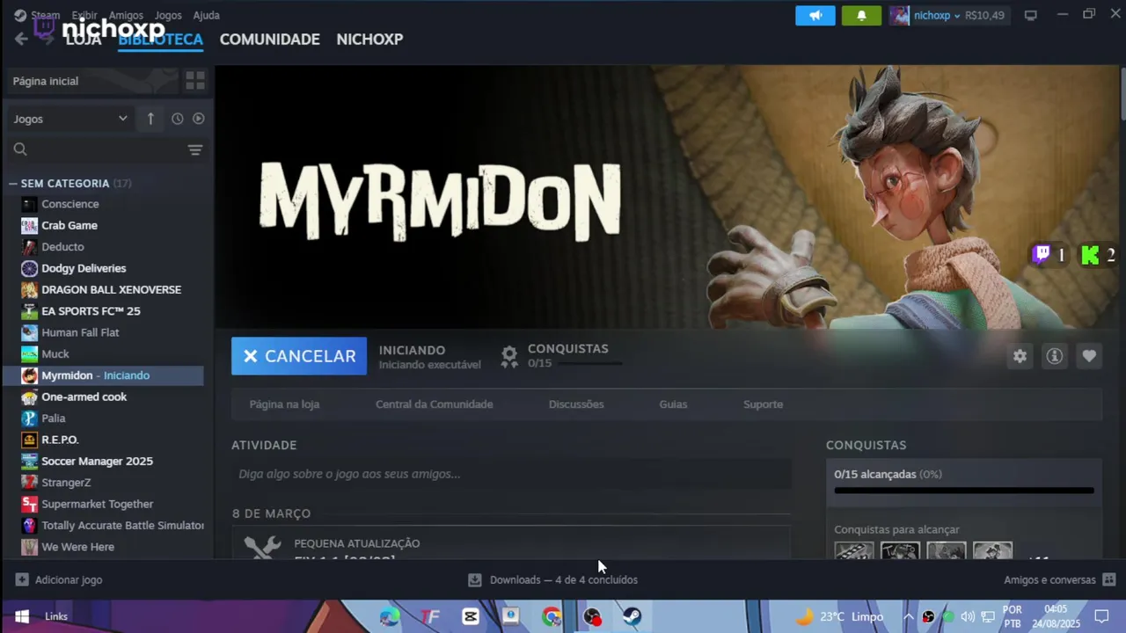Screen dimensions: 1126x633
Task: Click the Supermarket Together game icon
Action: pos(30,504)
